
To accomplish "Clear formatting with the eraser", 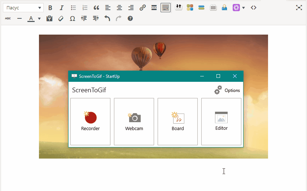I will [x=61, y=19].
